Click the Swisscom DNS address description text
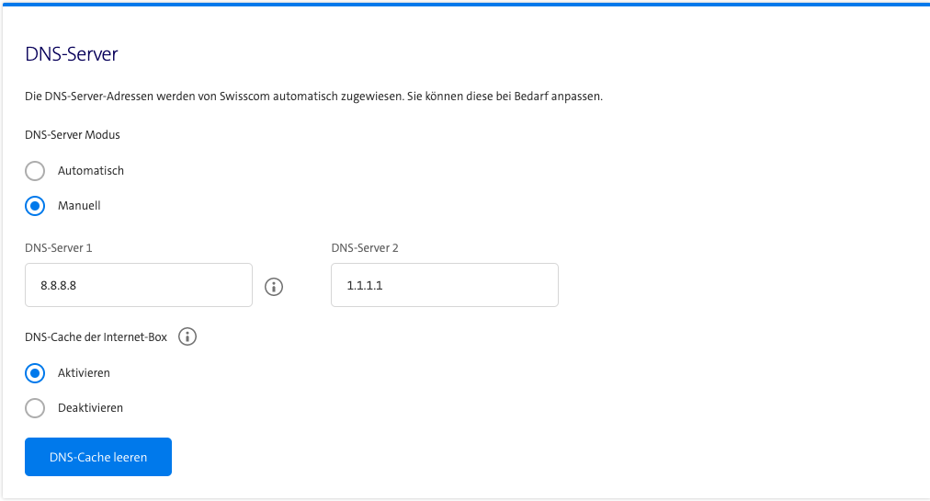 coord(313,97)
